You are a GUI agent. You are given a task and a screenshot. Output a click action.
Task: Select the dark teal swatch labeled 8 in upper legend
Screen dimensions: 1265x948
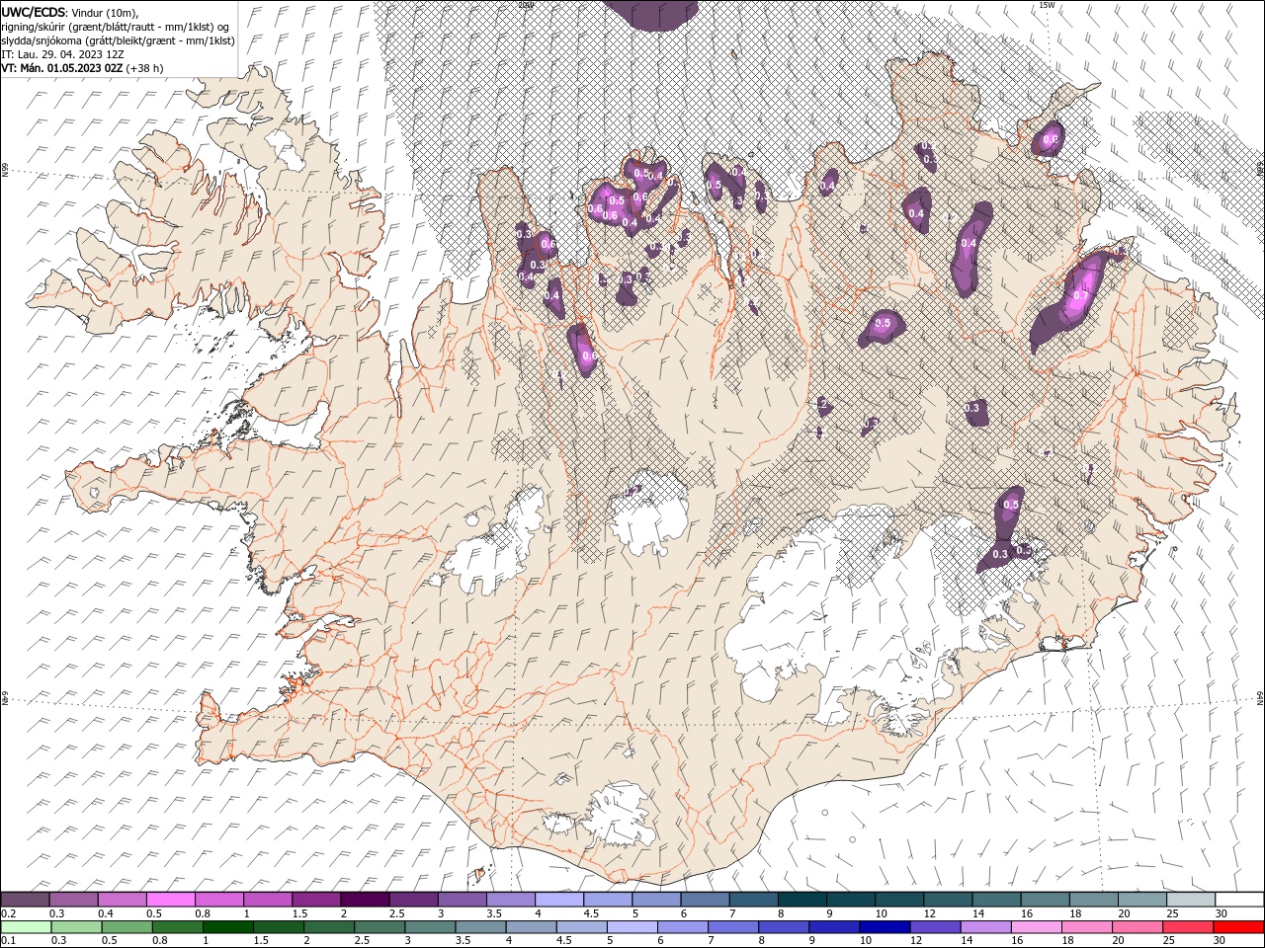point(801,900)
